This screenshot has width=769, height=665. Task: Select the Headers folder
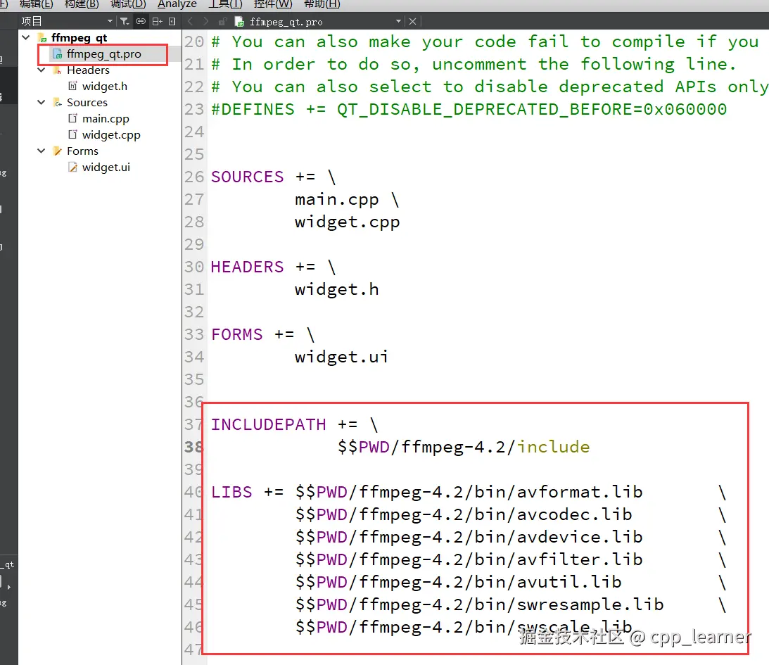tap(88, 70)
